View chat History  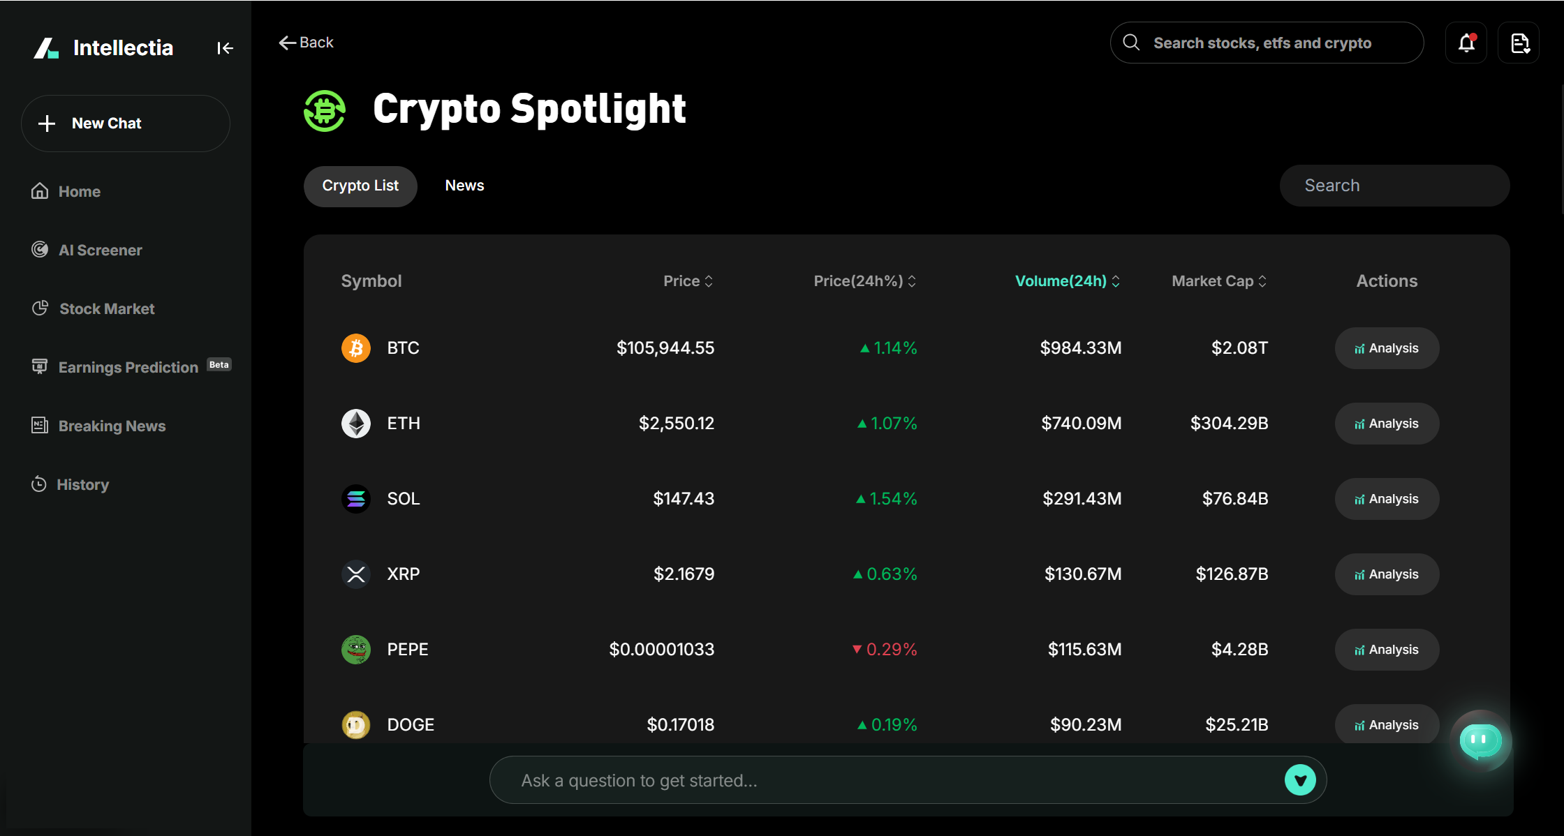(82, 484)
